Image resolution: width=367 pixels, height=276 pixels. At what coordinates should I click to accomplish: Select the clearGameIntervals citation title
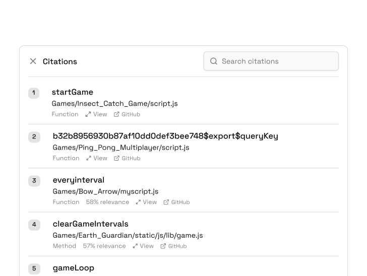pyautogui.click(x=91, y=224)
